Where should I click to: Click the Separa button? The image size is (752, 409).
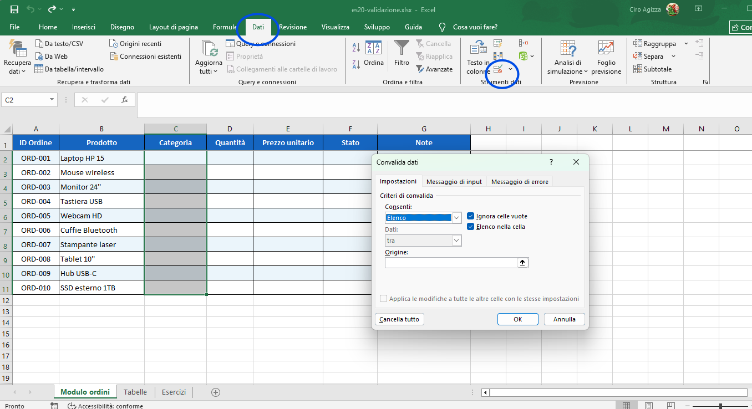pyautogui.click(x=648, y=57)
